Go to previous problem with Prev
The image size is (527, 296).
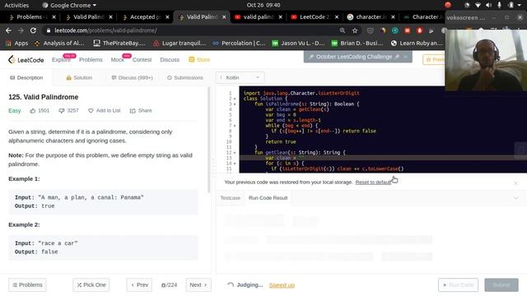[x=139, y=285]
